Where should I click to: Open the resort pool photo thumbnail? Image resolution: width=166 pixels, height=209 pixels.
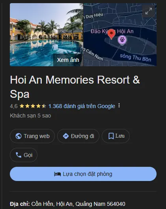point(47,35)
